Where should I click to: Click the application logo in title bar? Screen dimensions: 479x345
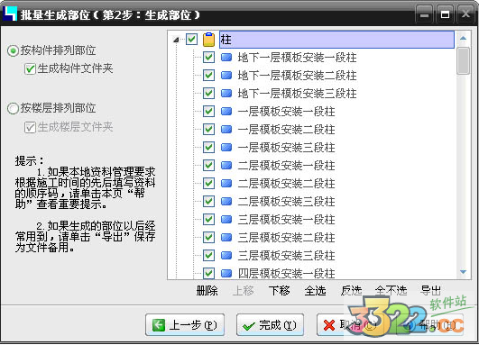(x=10, y=14)
